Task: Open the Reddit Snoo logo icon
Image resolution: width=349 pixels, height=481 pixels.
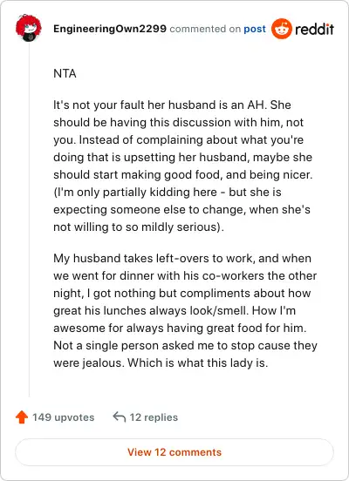Action: 282,29
